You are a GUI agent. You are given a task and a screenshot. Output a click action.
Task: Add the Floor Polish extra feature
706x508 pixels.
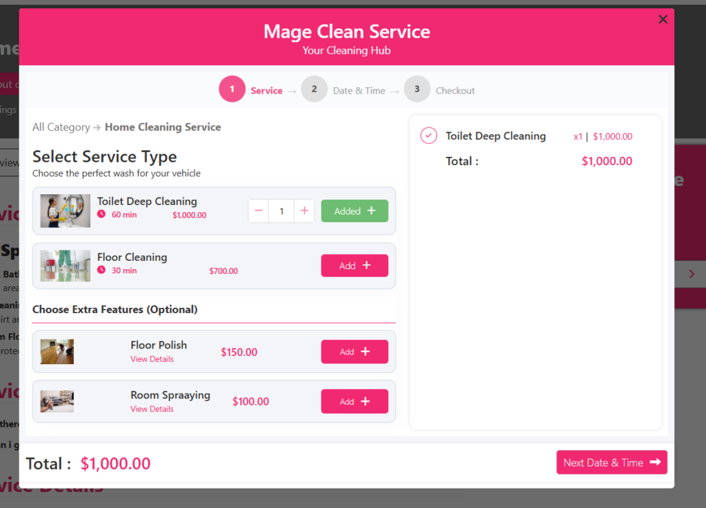click(354, 352)
